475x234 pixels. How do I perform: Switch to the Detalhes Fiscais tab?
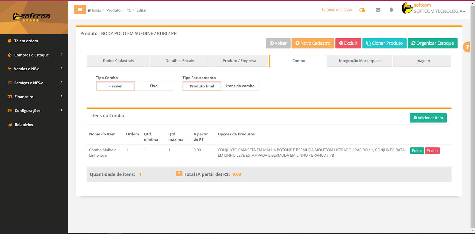[x=180, y=61]
